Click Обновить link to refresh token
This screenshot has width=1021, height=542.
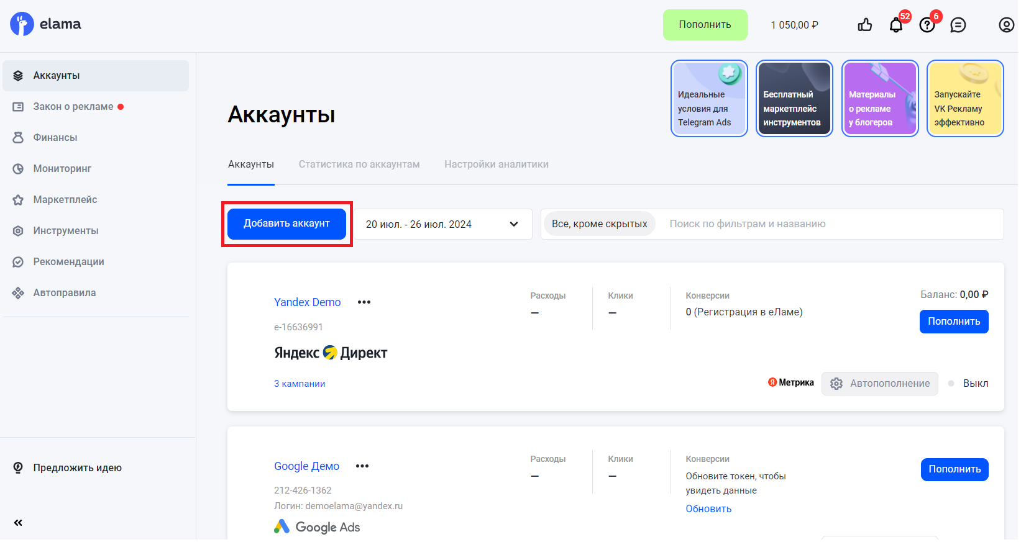708,509
